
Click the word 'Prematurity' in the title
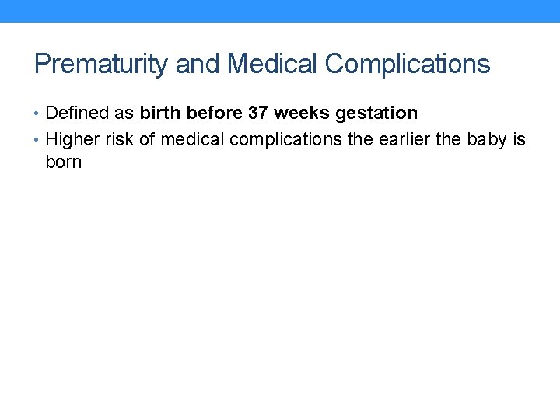pyautogui.click(x=100, y=64)
